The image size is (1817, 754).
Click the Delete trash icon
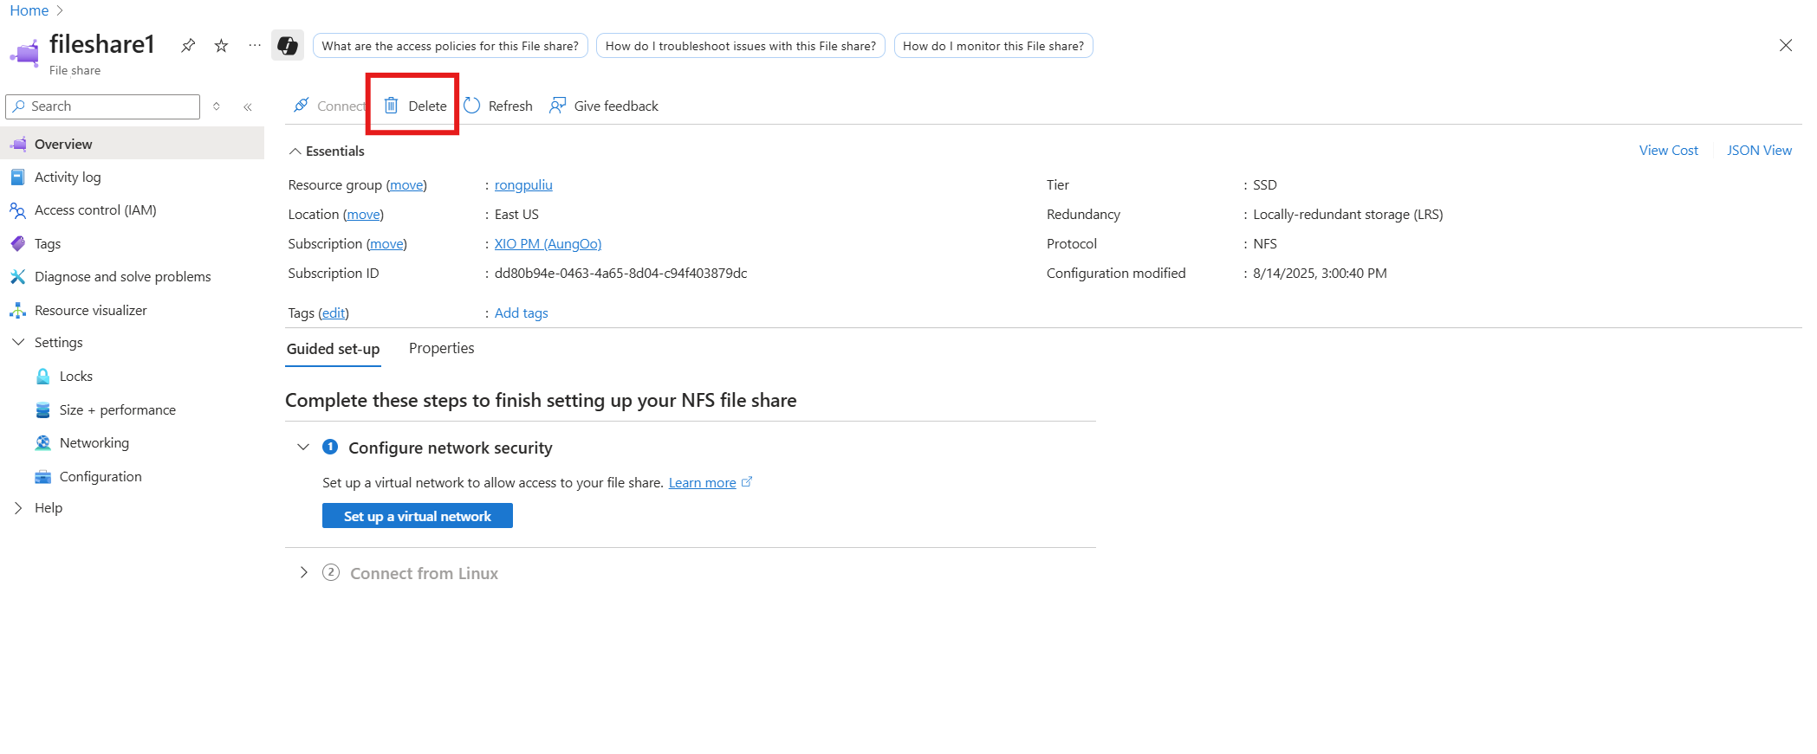pos(392,106)
